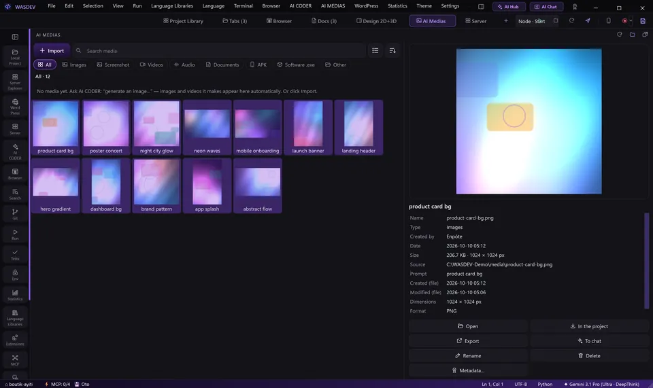Collapse the sidebar with the top panel icon
Viewport: 653px width, 388px height.
pyautogui.click(x=15, y=37)
